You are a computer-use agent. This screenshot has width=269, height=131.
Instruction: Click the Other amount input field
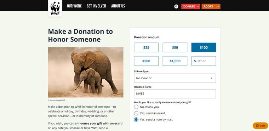click(x=204, y=61)
